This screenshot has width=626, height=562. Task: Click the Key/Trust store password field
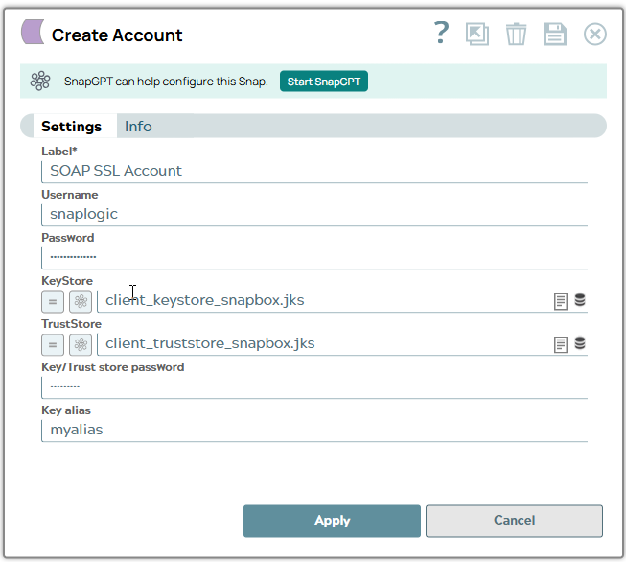(314, 387)
